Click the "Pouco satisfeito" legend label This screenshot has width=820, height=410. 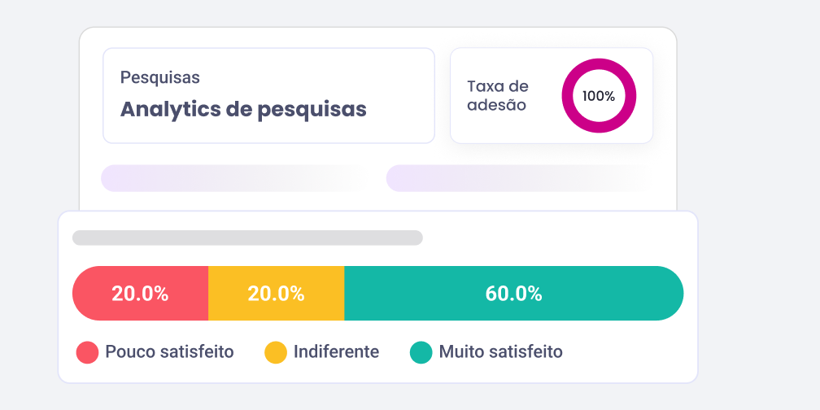[169, 352]
